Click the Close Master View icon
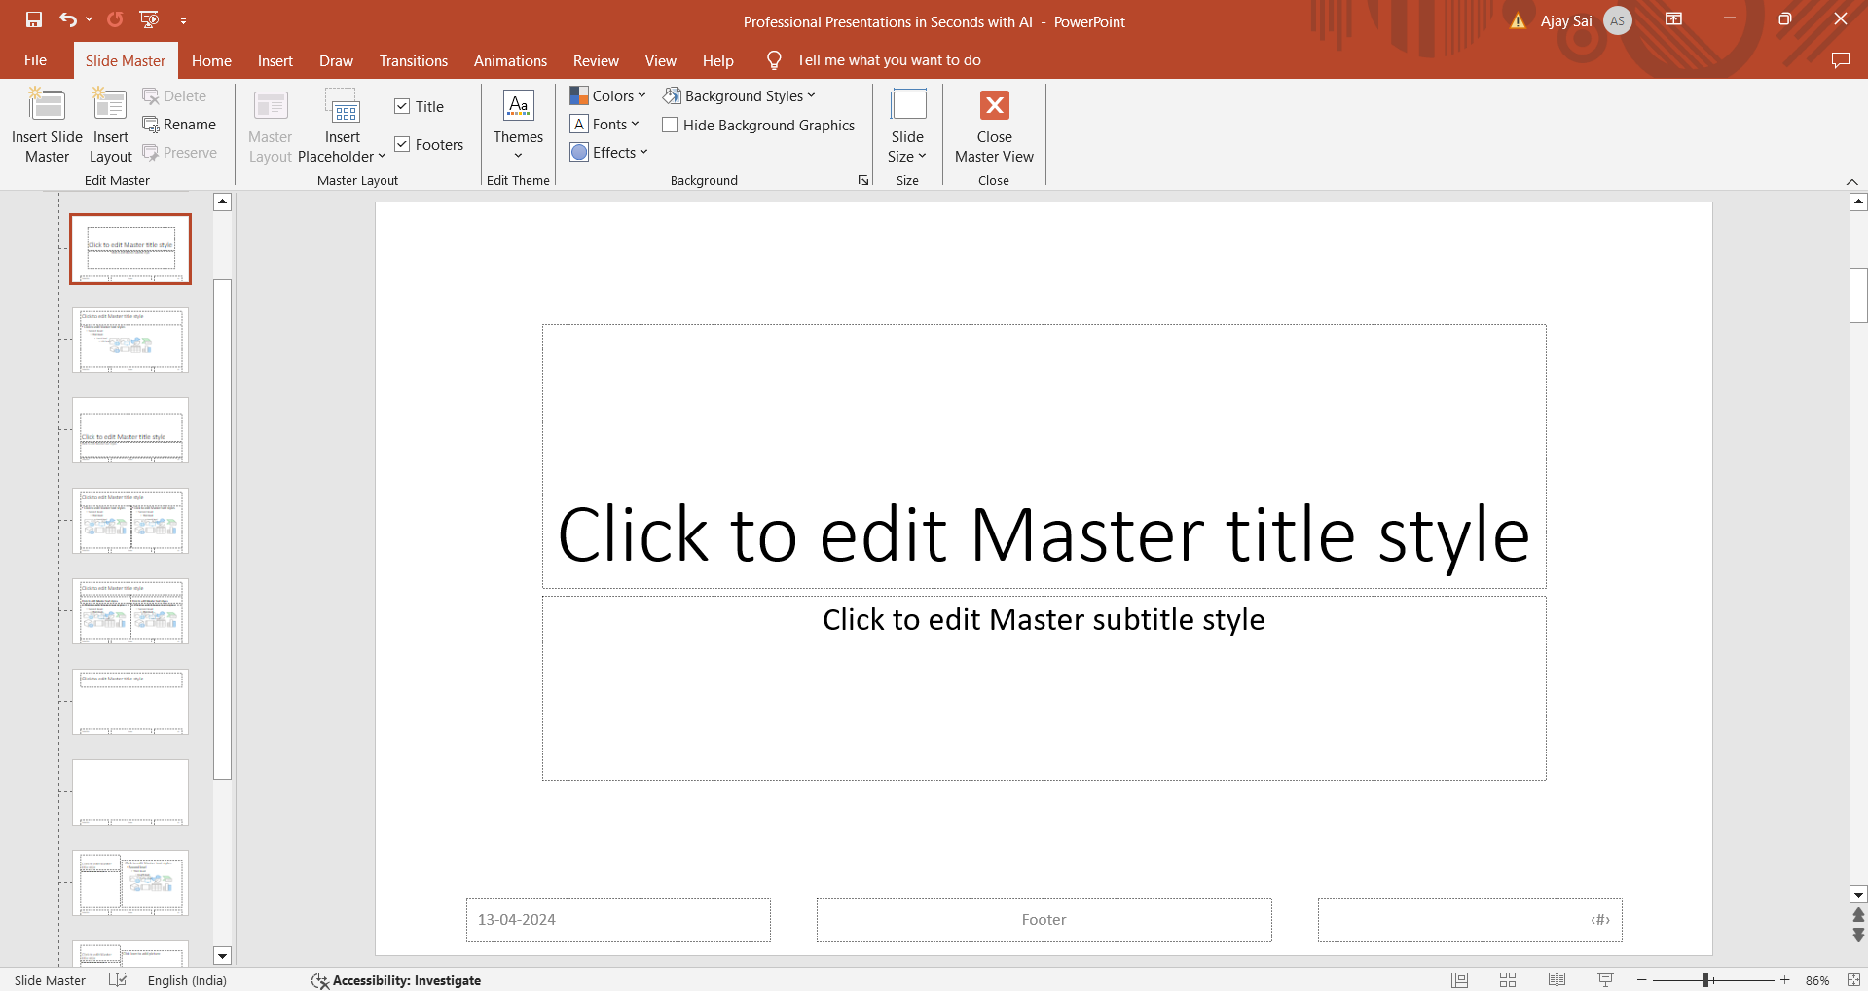This screenshot has width=1868, height=991. pos(994,106)
